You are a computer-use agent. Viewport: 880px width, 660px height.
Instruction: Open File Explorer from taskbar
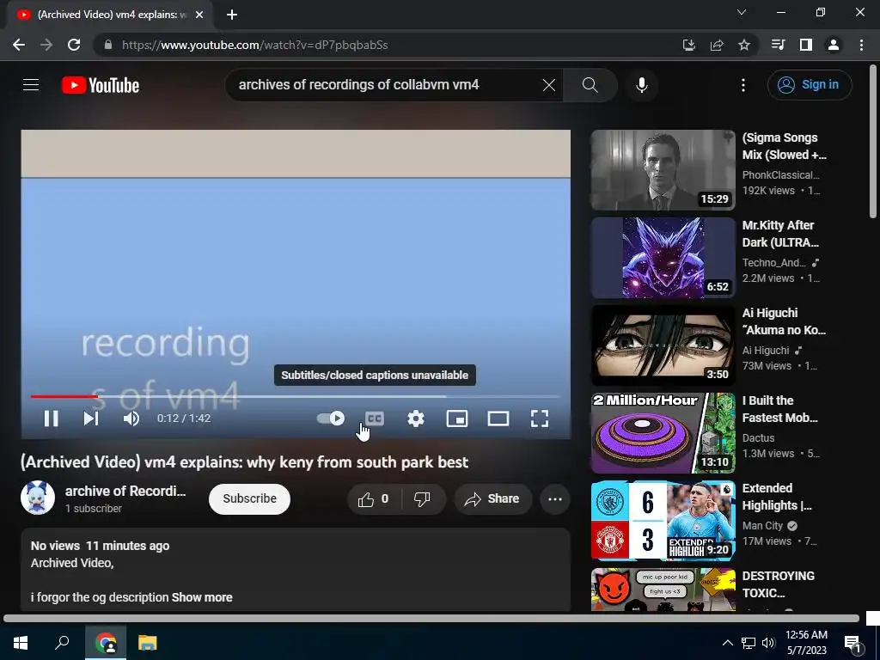pos(148,643)
